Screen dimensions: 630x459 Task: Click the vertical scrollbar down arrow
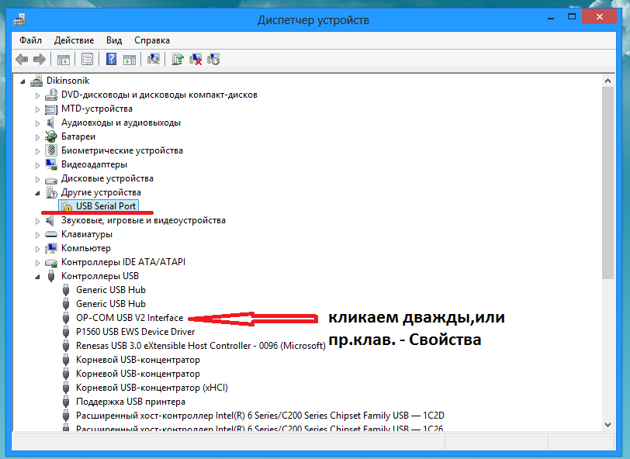tap(608, 424)
